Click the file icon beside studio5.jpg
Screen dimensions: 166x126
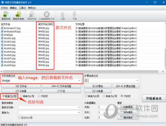pyautogui.click(x=2, y=51)
